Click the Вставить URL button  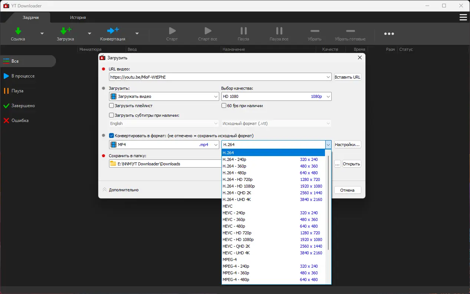(348, 77)
